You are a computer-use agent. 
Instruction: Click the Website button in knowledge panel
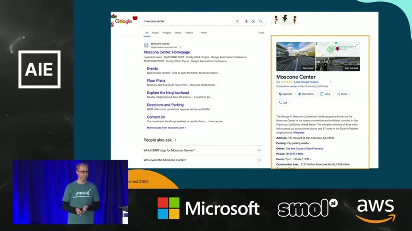tap(285, 94)
